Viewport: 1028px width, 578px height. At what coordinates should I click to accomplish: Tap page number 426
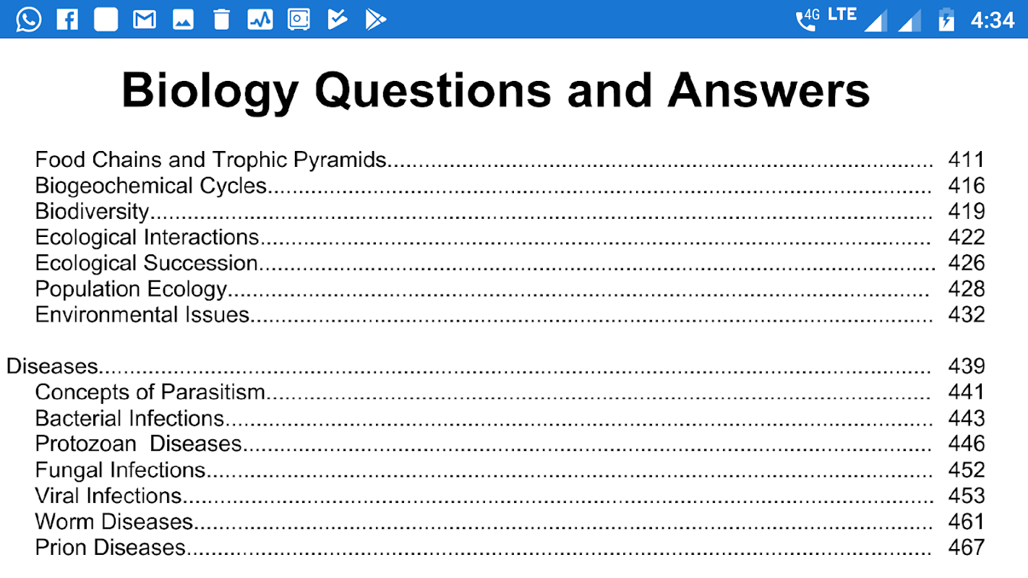(x=967, y=263)
